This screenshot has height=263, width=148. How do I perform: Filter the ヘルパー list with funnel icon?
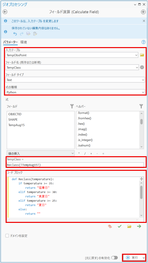pyautogui.click(x=141, y=106)
